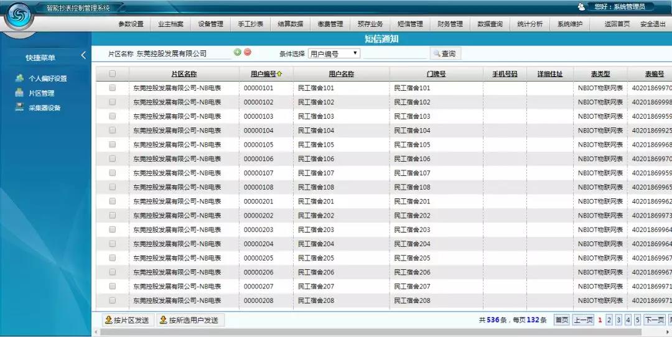Open the 缴费管理 menu
Screen dimensions: 672x337
330,24
